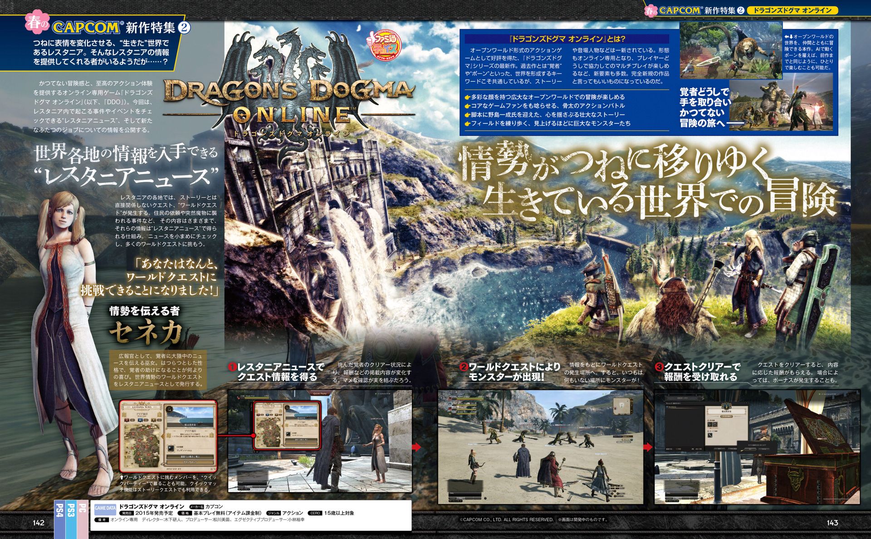Click the pink 春の cherry blossom icon top-left
Screen dimensions: 871x539
37,23
